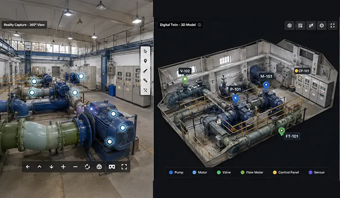Click the Reality Capture - 360° View label

(24, 25)
